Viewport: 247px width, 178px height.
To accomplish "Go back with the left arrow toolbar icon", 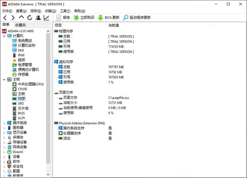I will click(x=5, y=18).
